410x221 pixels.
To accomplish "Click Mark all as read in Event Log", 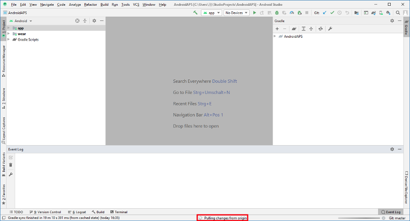I will pos(11,157).
